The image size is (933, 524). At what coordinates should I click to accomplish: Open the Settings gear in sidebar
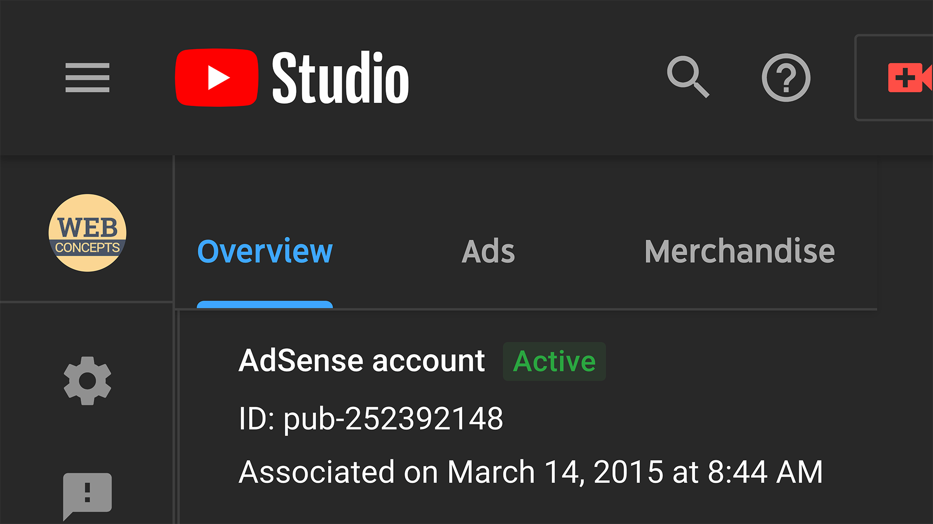tap(87, 381)
